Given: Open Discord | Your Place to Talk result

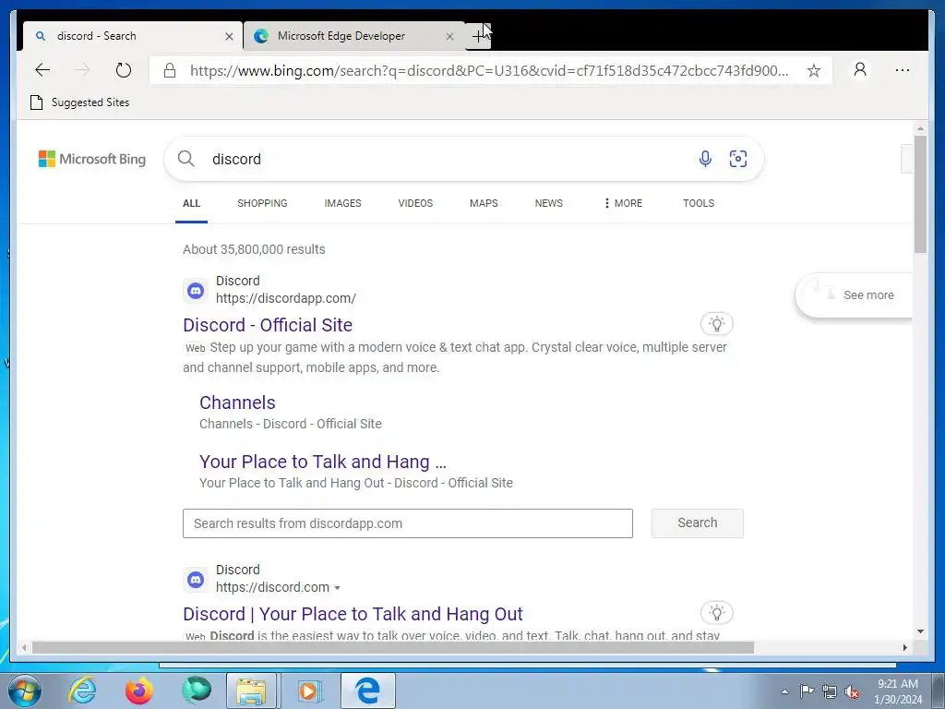Looking at the screenshot, I should (353, 614).
